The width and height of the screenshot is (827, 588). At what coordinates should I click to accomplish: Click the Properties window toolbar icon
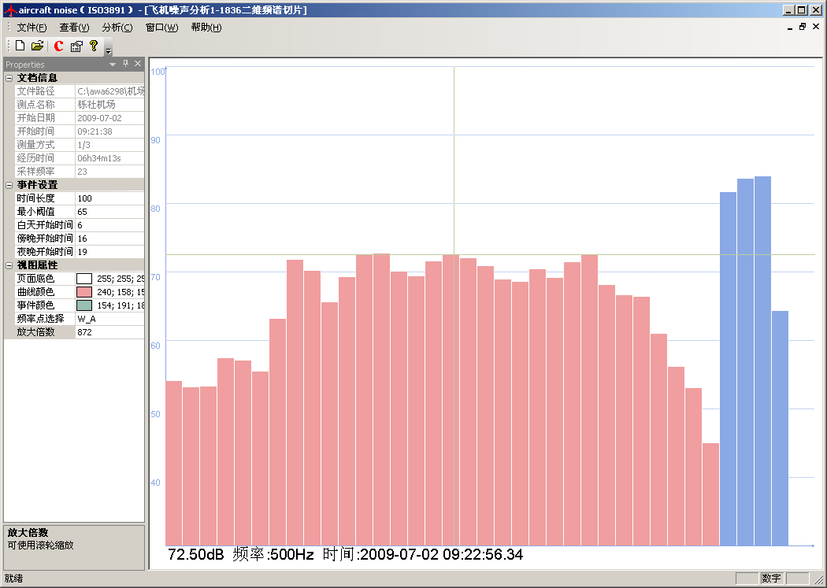pos(76,46)
